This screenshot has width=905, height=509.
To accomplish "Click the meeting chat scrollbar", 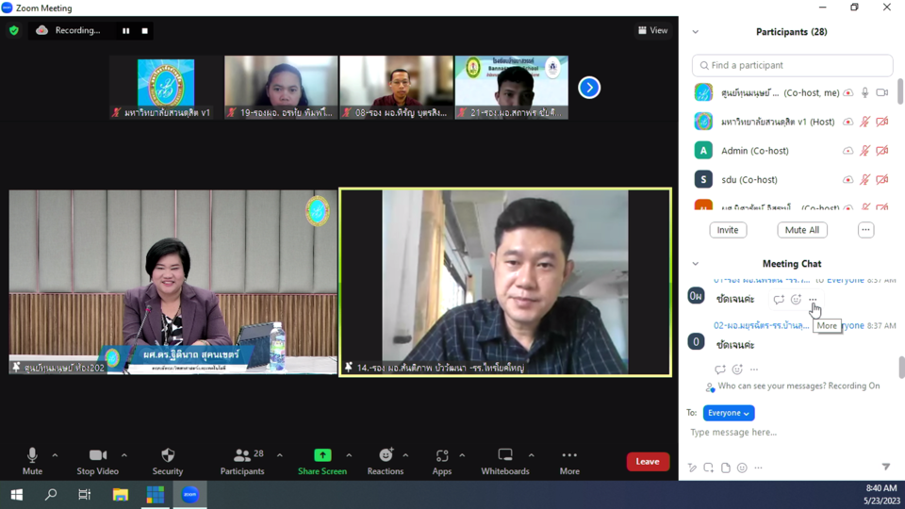I will click(901, 368).
